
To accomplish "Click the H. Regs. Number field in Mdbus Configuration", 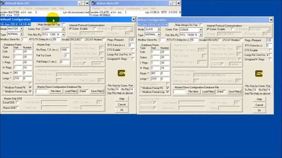I will 165,68.
